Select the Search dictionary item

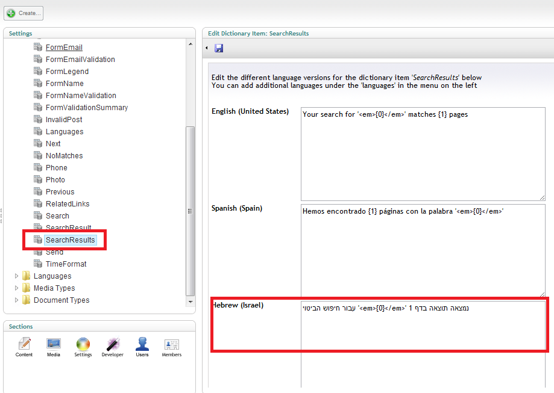pos(57,215)
